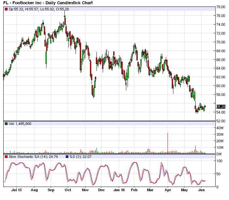Click the Apr date axis label
This screenshot has width=229, height=200.
coord(167,190)
